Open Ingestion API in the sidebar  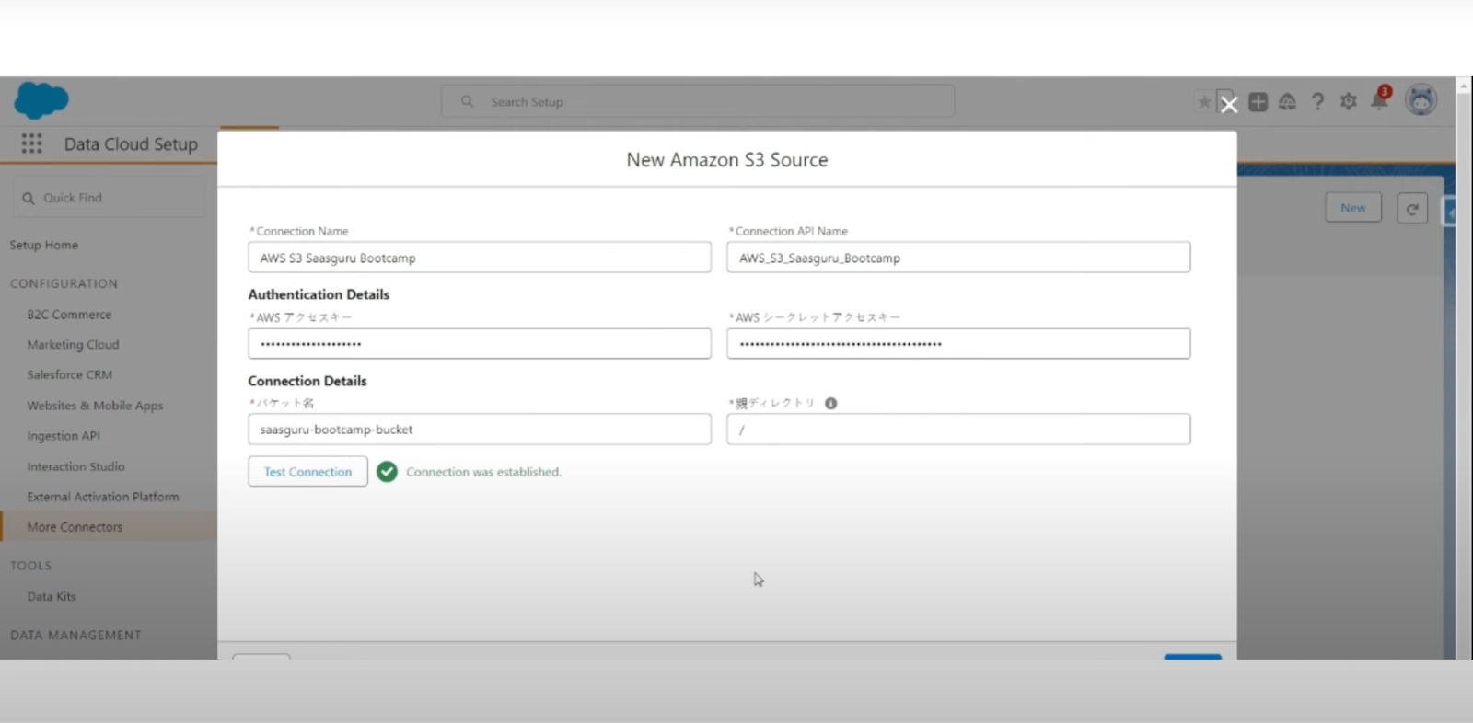pos(64,436)
